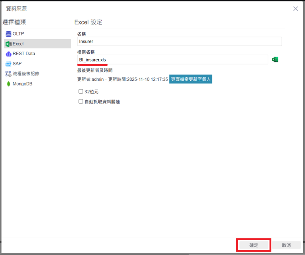Click the 名稱 field containing Insurer
The height and width of the screenshot is (255, 305).
pos(179,41)
